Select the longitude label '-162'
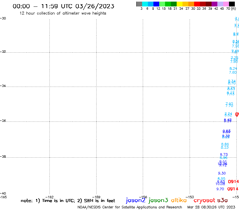 pos(49,197)
